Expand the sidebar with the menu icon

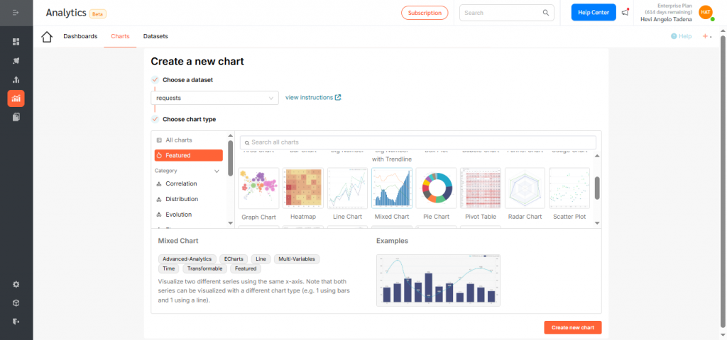point(16,13)
